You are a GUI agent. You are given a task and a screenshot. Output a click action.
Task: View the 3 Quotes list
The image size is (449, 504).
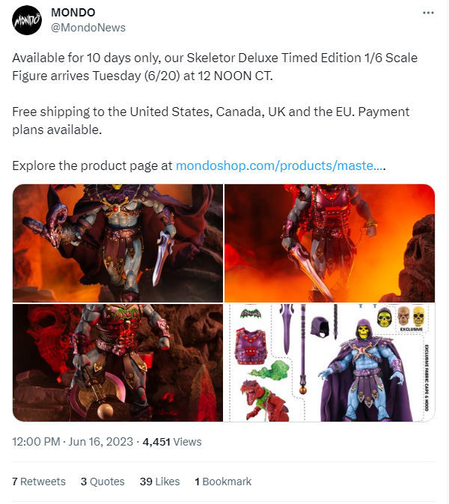pyautogui.click(x=103, y=482)
